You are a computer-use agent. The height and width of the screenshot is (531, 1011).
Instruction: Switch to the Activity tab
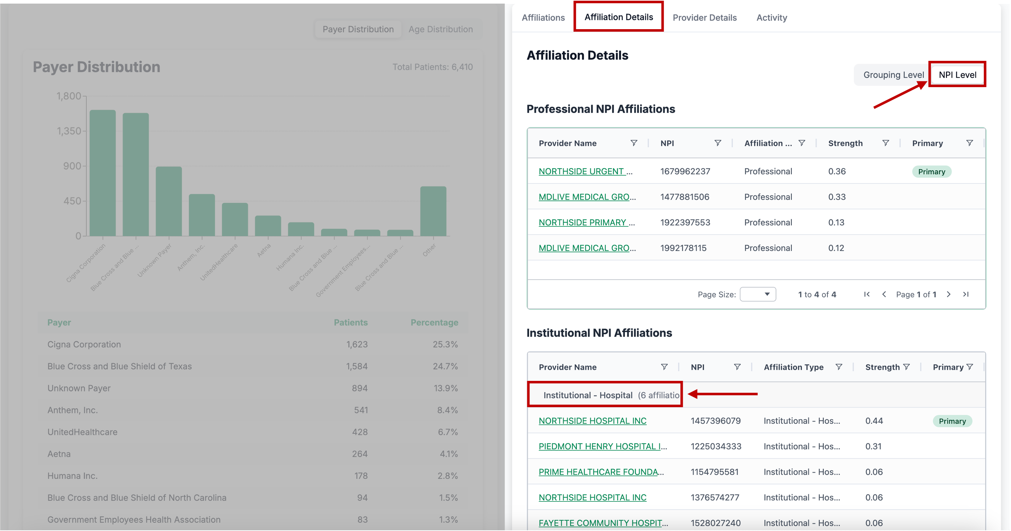point(772,18)
